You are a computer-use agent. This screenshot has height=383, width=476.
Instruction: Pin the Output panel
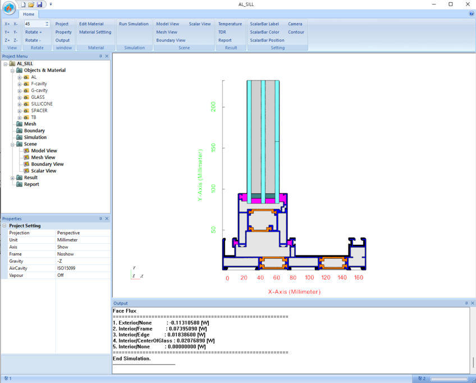click(466, 303)
